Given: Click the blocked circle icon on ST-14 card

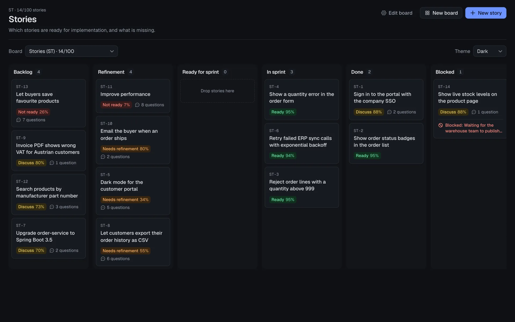Looking at the screenshot, I should (x=440, y=125).
